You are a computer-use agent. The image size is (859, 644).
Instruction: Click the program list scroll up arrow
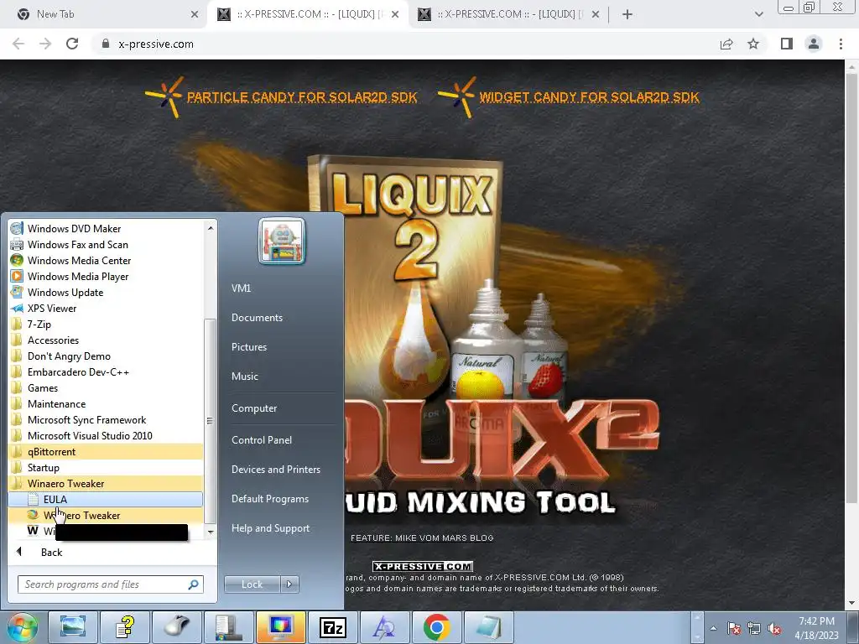pyautogui.click(x=211, y=227)
